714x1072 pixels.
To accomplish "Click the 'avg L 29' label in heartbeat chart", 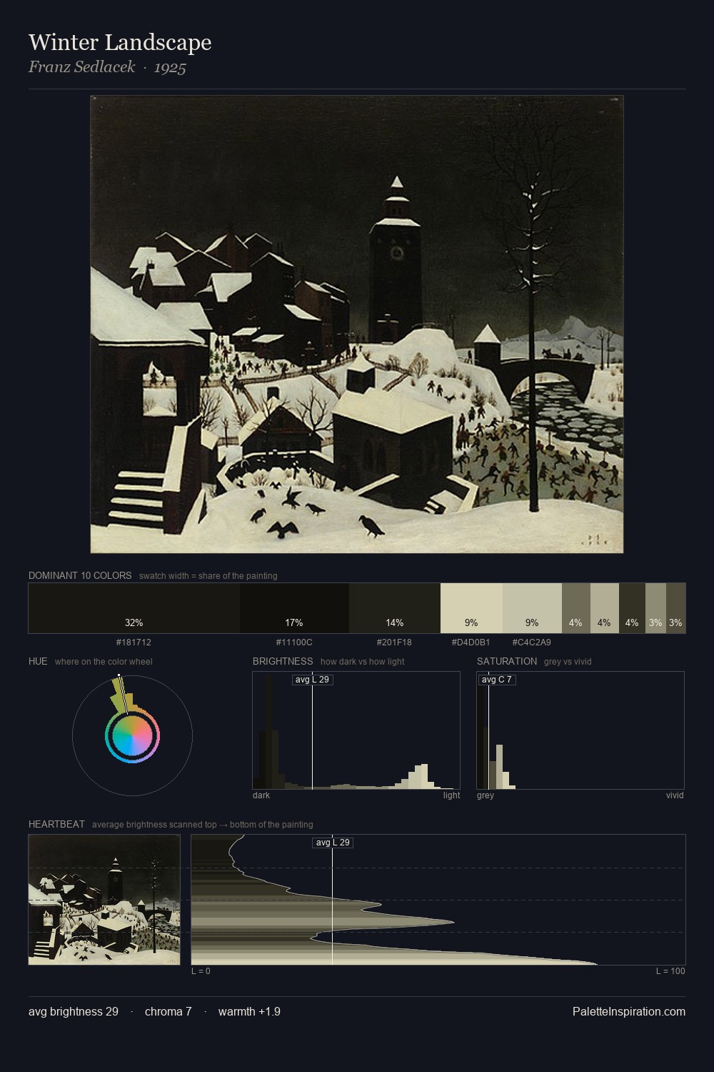I will (x=333, y=843).
